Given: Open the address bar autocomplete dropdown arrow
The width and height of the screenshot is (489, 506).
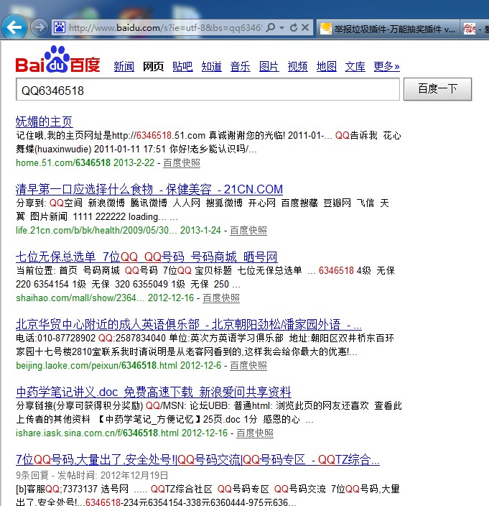Looking at the screenshot, I should [x=282, y=28].
